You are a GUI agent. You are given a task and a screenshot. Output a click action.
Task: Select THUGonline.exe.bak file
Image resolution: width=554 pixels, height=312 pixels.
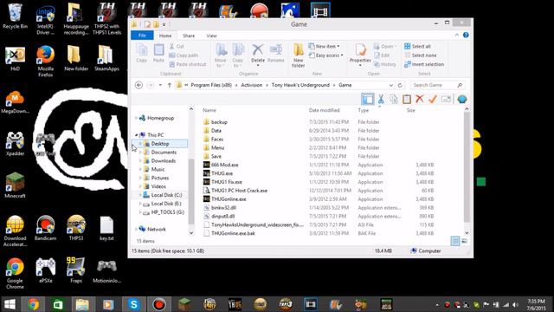pos(233,233)
